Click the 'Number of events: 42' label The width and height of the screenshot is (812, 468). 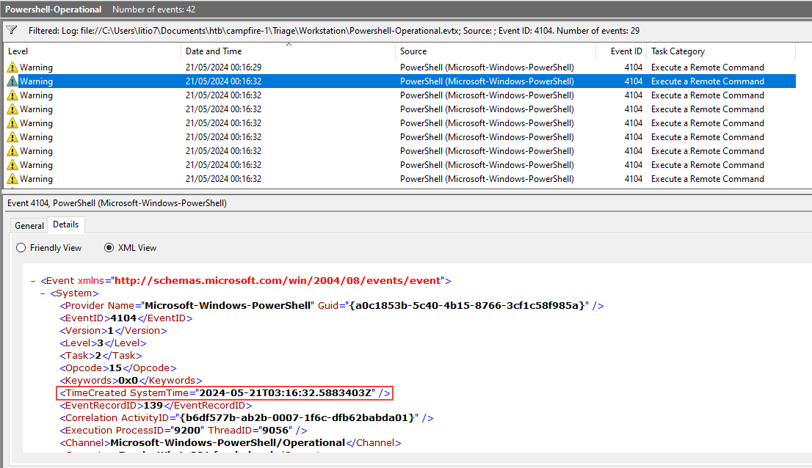tap(153, 10)
